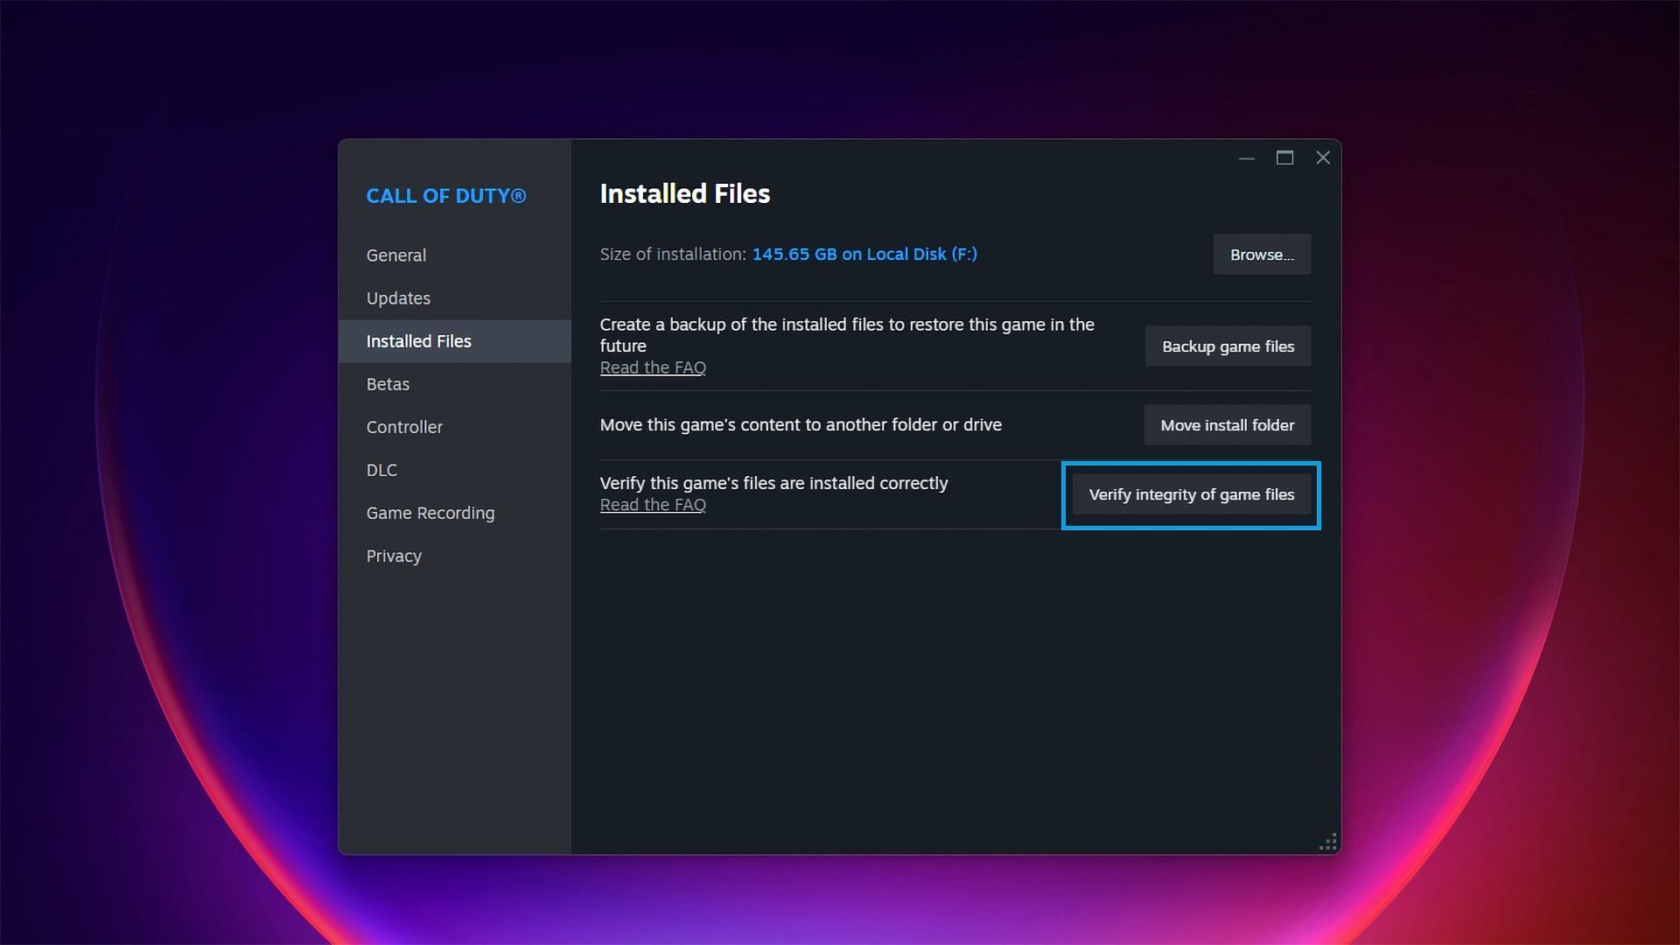Open the Betas settings tab
The width and height of the screenshot is (1680, 945).
tap(388, 383)
